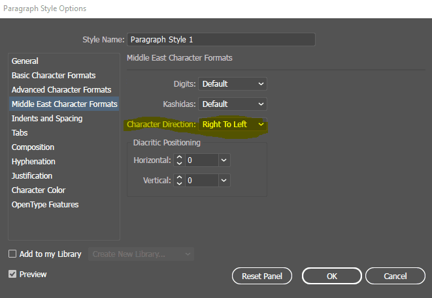Open Horizontal diacritic value dropdown arrow

click(x=224, y=160)
